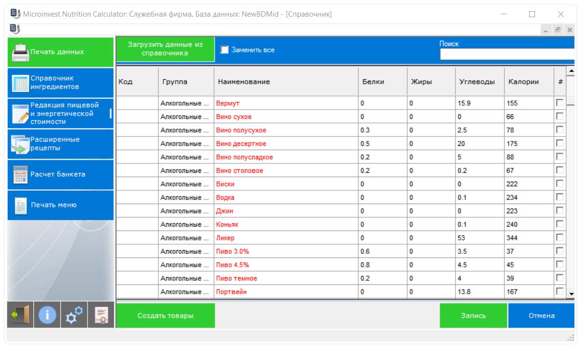The width and height of the screenshot is (581, 348).
Task: Click the Отмена button
Action: 541,316
